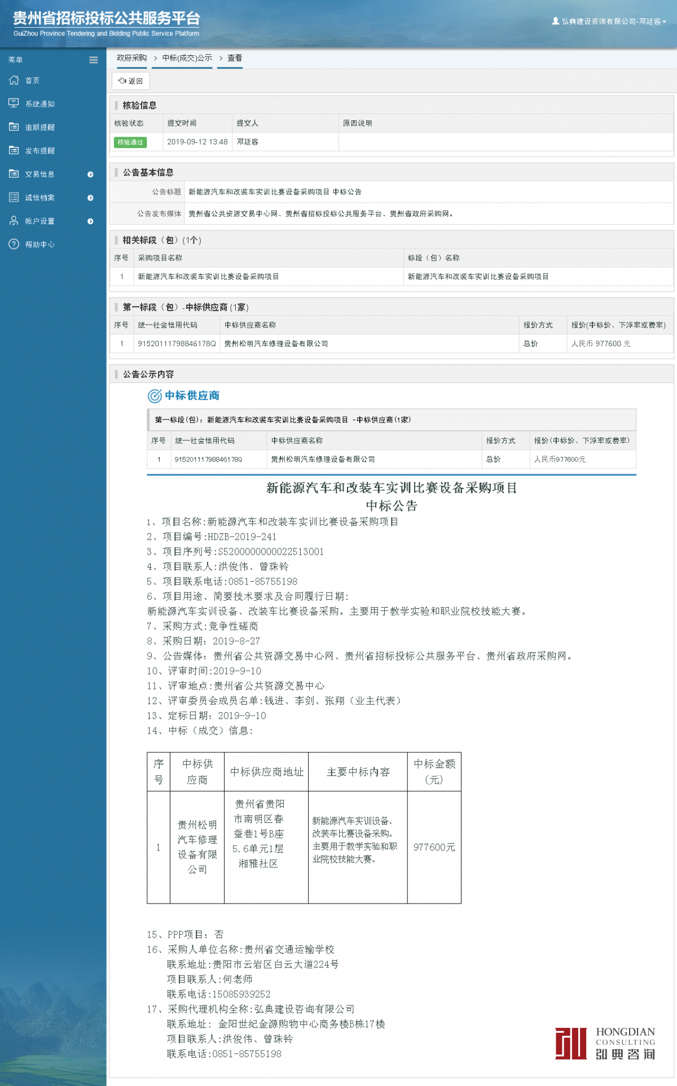Open 系统通知 in the sidebar
Image resolution: width=677 pixels, height=1086 pixels.
pos(40,104)
